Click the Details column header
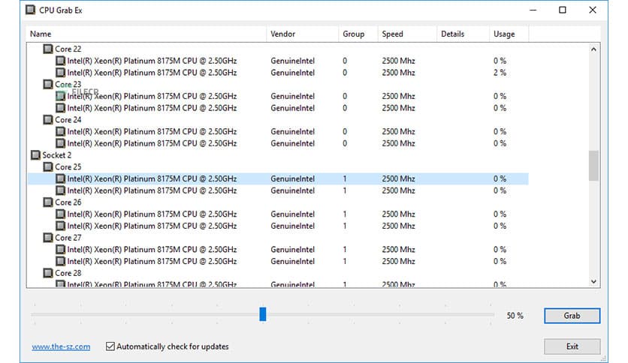628x363 pixels. (x=463, y=34)
